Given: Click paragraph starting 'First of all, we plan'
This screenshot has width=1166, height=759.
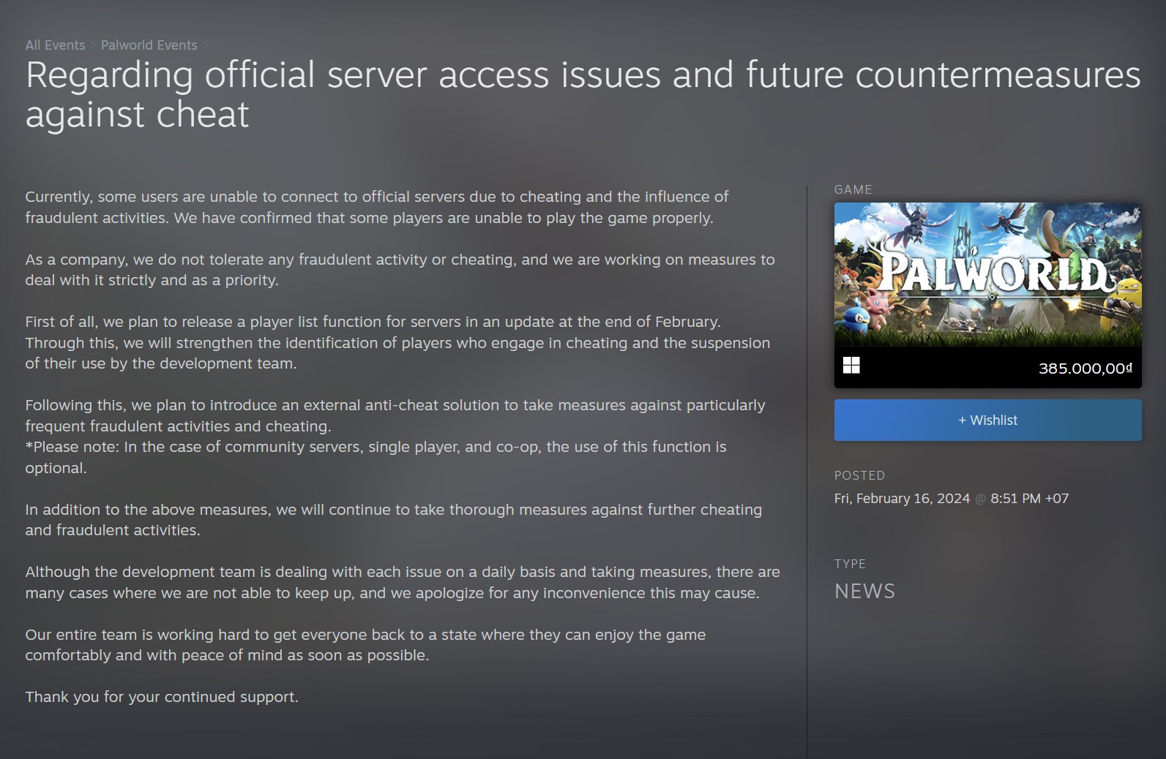Looking at the screenshot, I should [x=397, y=343].
